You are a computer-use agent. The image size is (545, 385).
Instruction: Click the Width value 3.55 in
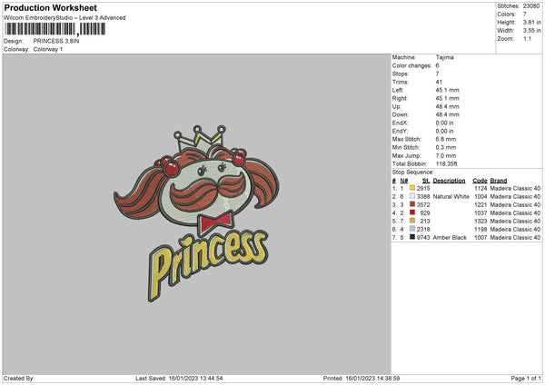[x=531, y=31]
